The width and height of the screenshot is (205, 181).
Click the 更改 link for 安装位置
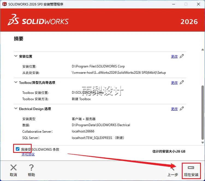[174, 57]
